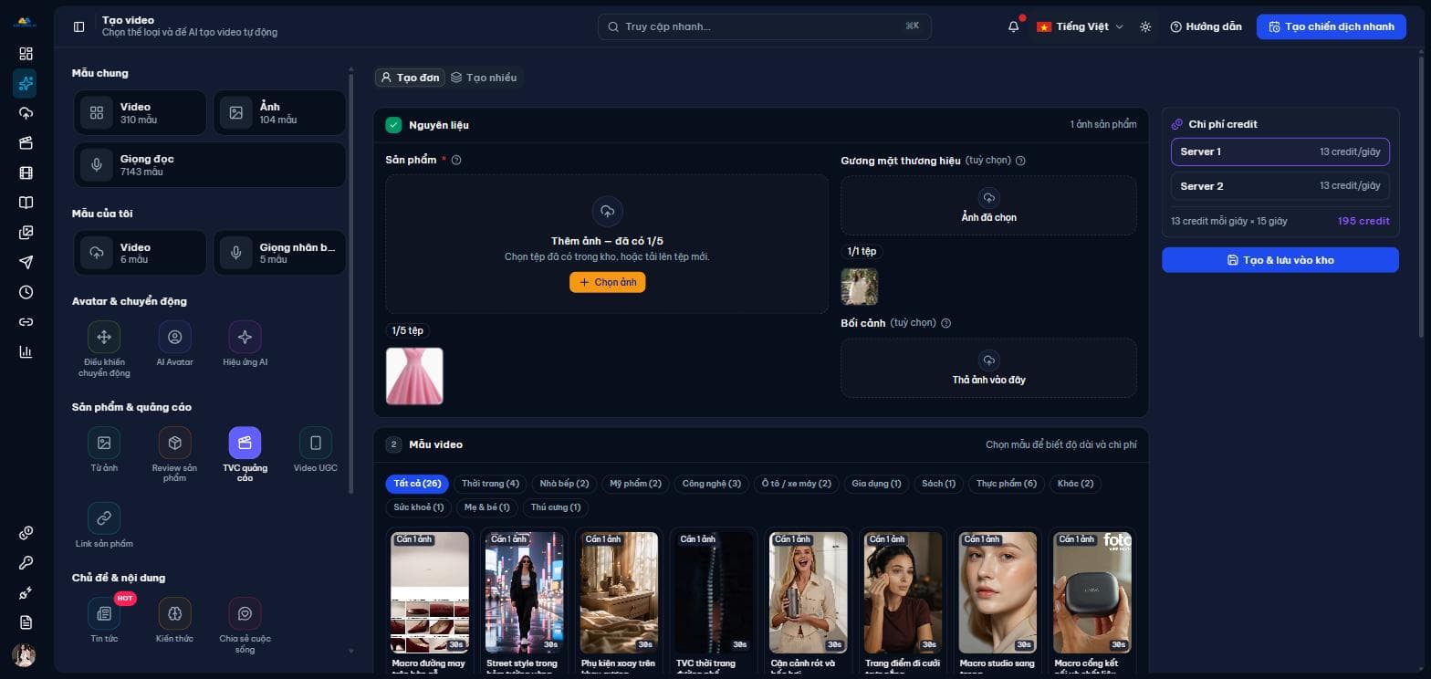Click Tạo & lưu vào kho button

(1280, 260)
